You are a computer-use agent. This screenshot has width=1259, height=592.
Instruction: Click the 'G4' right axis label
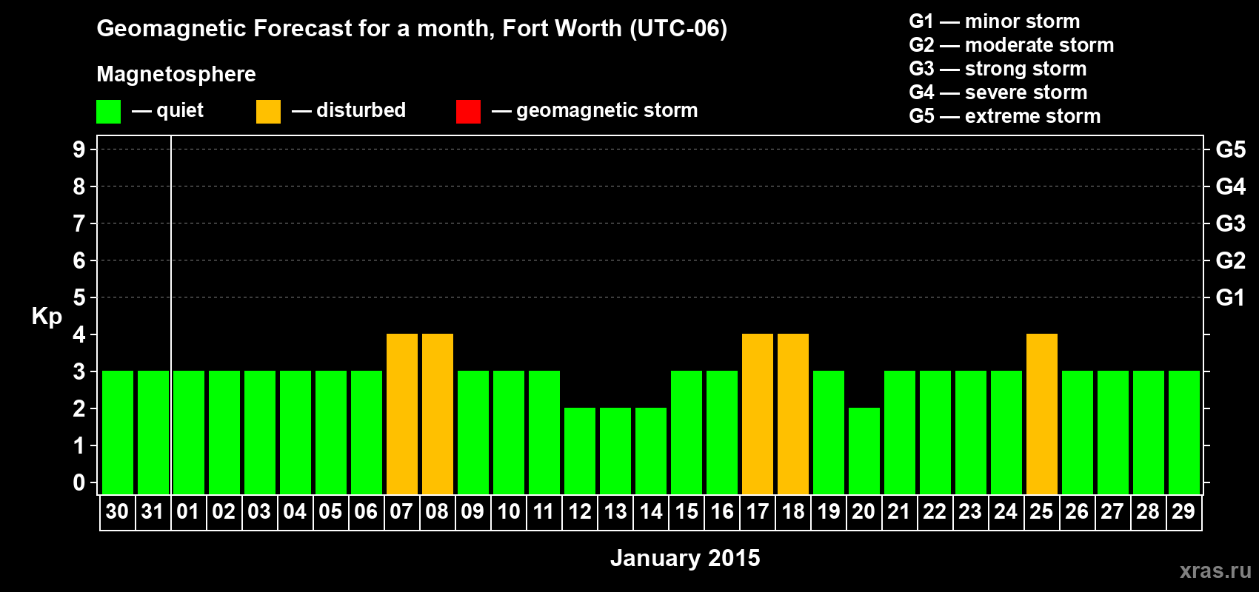click(x=1231, y=186)
